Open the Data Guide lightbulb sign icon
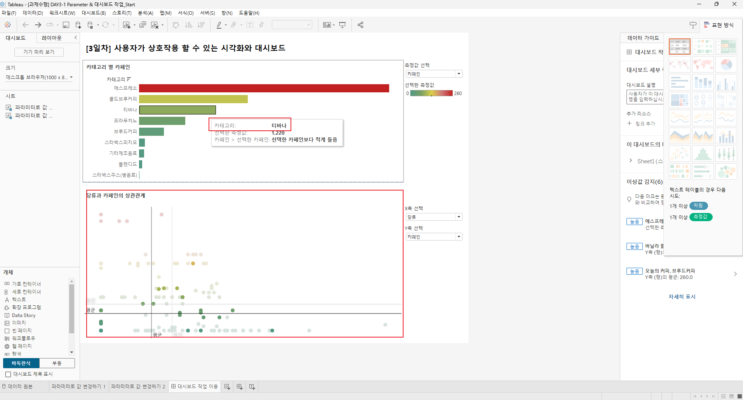Image resolution: width=743 pixels, height=400 pixels. point(693,25)
